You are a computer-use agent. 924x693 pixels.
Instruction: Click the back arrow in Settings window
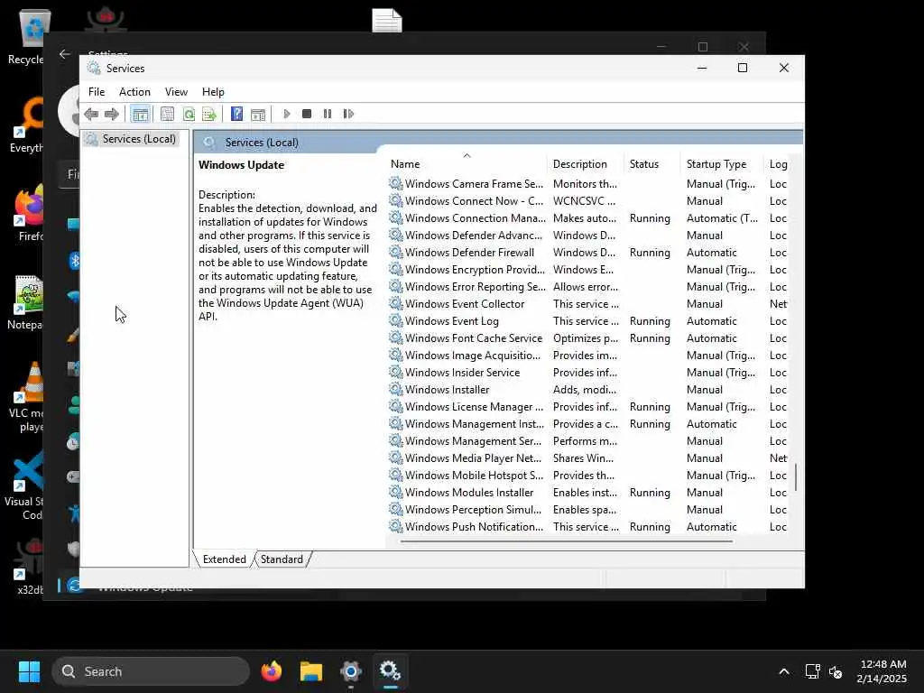65,54
